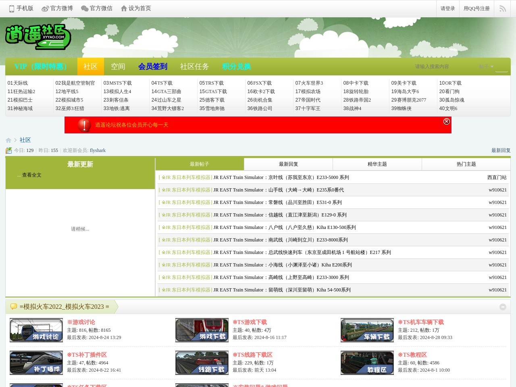Open the 帖子 search type dropdown
Image resolution: width=516 pixels, height=387 pixels.
pos(486,67)
